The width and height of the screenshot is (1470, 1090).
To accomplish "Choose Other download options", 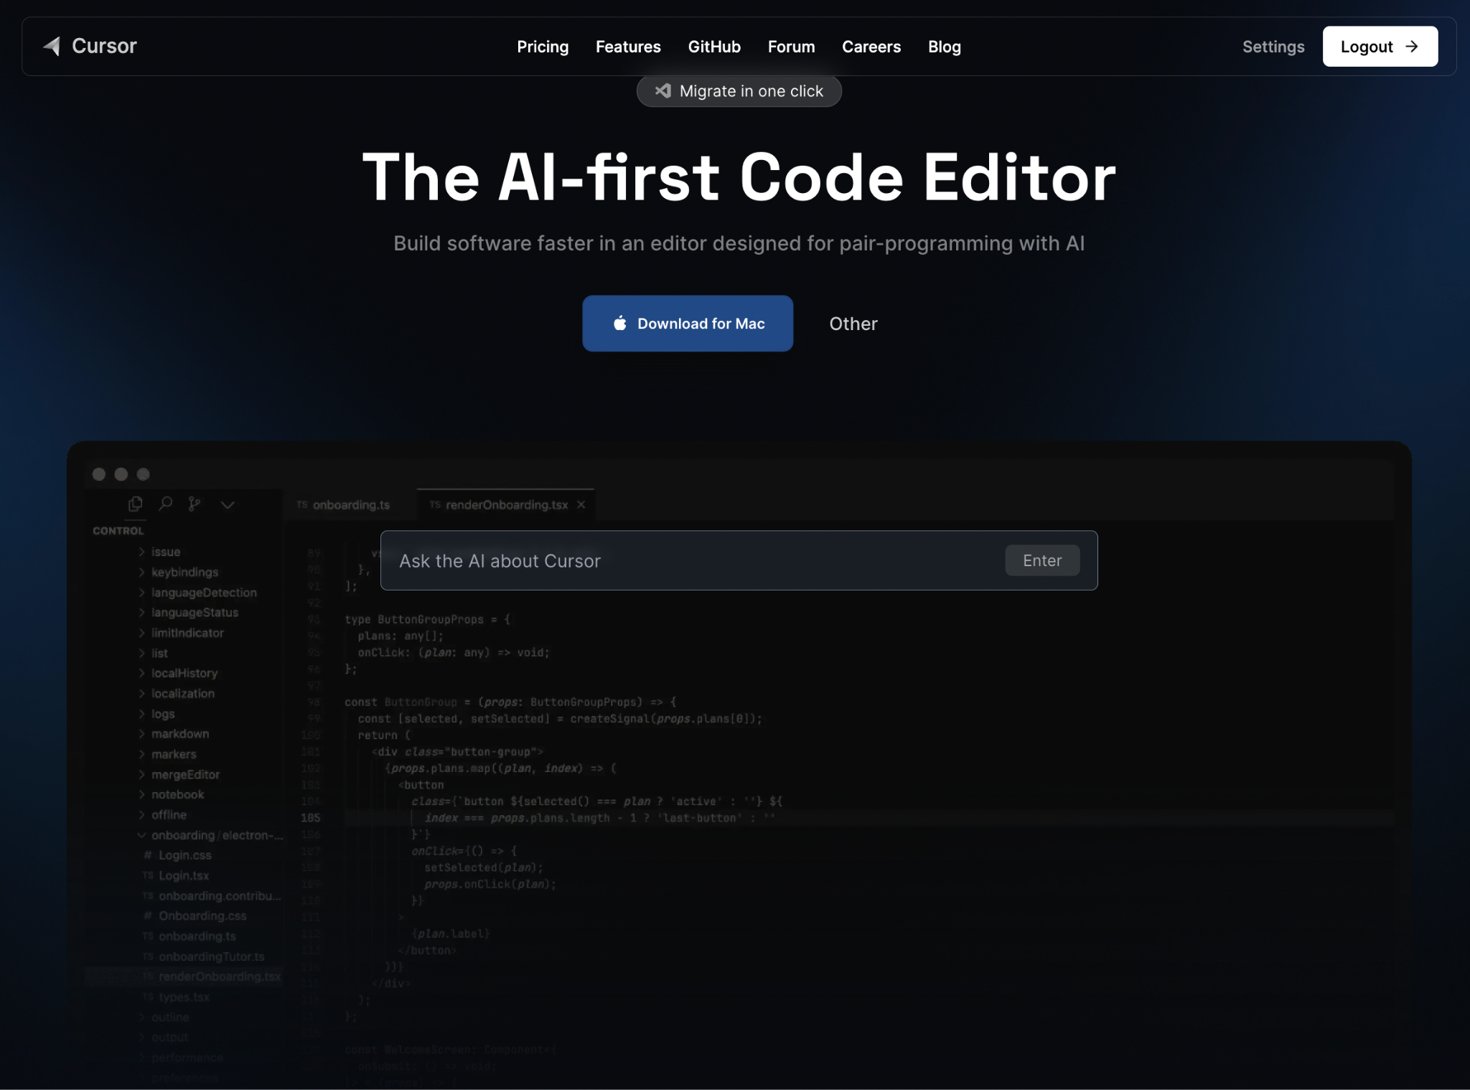I will click(x=853, y=324).
